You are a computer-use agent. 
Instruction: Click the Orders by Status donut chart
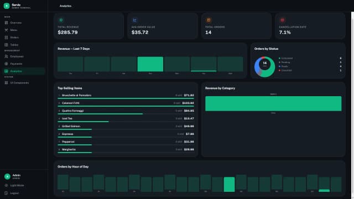coord(264,67)
